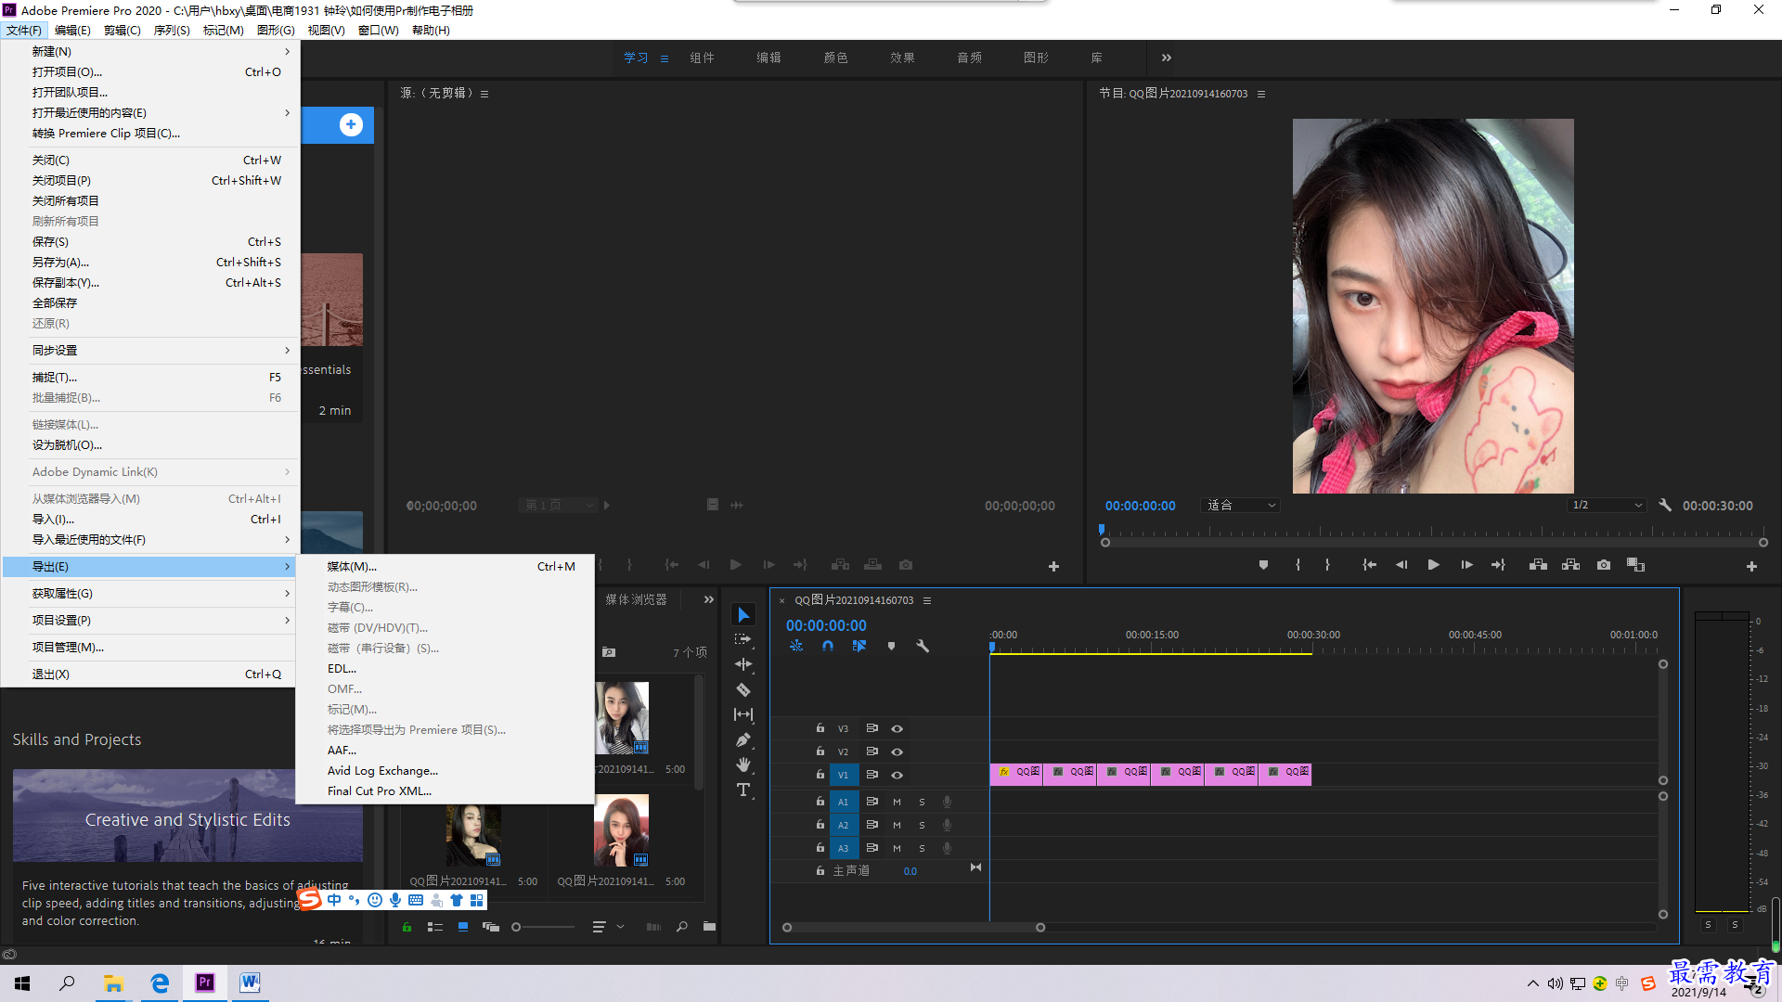
Task: Click Lift button in program monitor
Action: (1538, 565)
